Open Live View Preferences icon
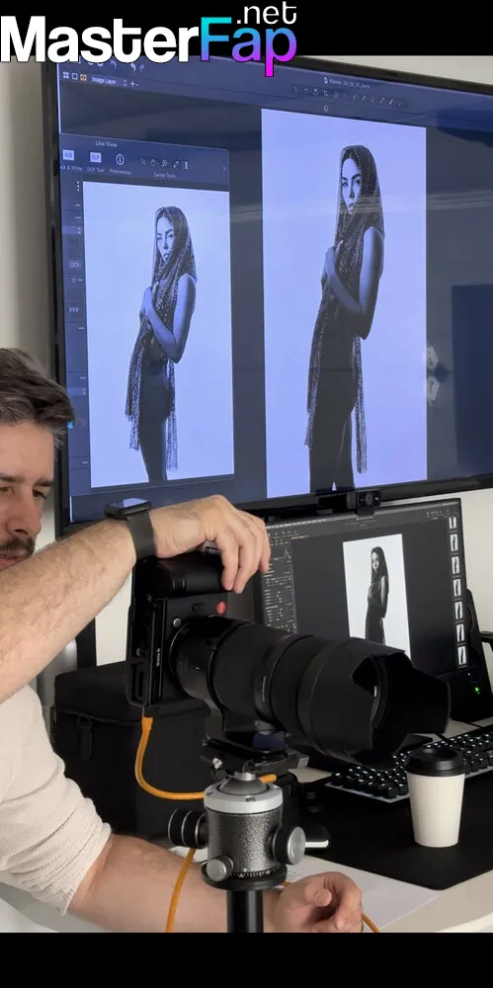 120,160
